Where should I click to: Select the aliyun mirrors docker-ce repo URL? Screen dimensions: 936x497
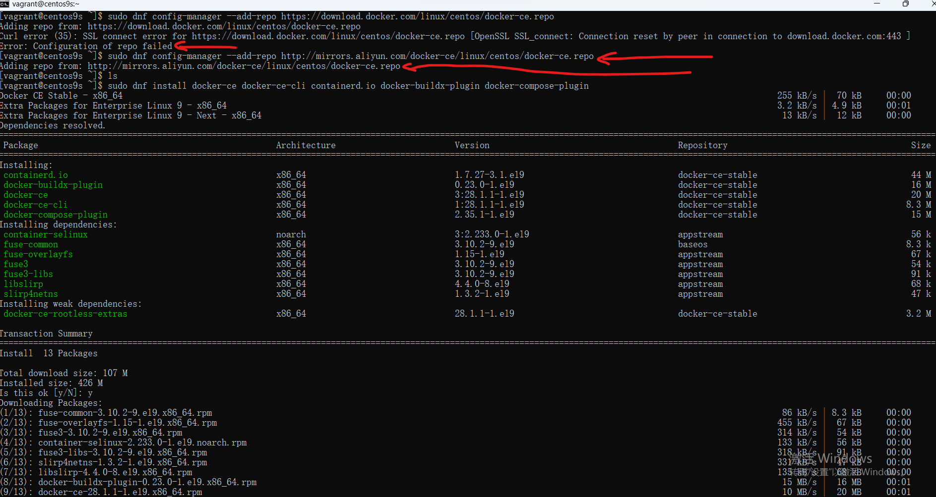point(437,55)
